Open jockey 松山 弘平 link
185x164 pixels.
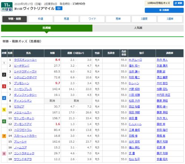click(x=134, y=159)
